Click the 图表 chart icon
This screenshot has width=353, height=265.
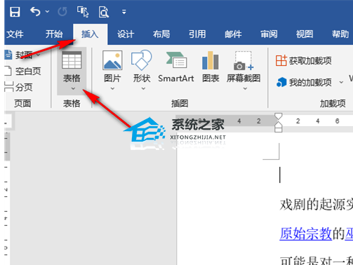[x=211, y=60]
